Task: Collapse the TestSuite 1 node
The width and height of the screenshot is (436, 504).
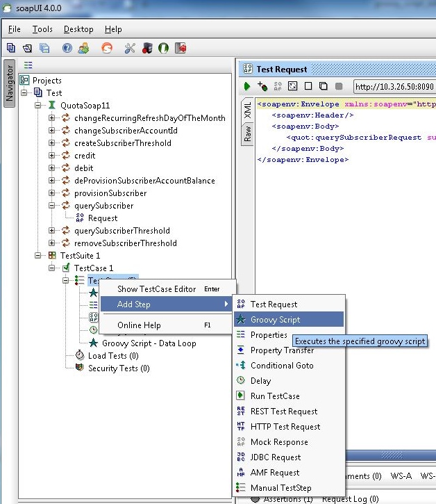Action: [x=38, y=256]
